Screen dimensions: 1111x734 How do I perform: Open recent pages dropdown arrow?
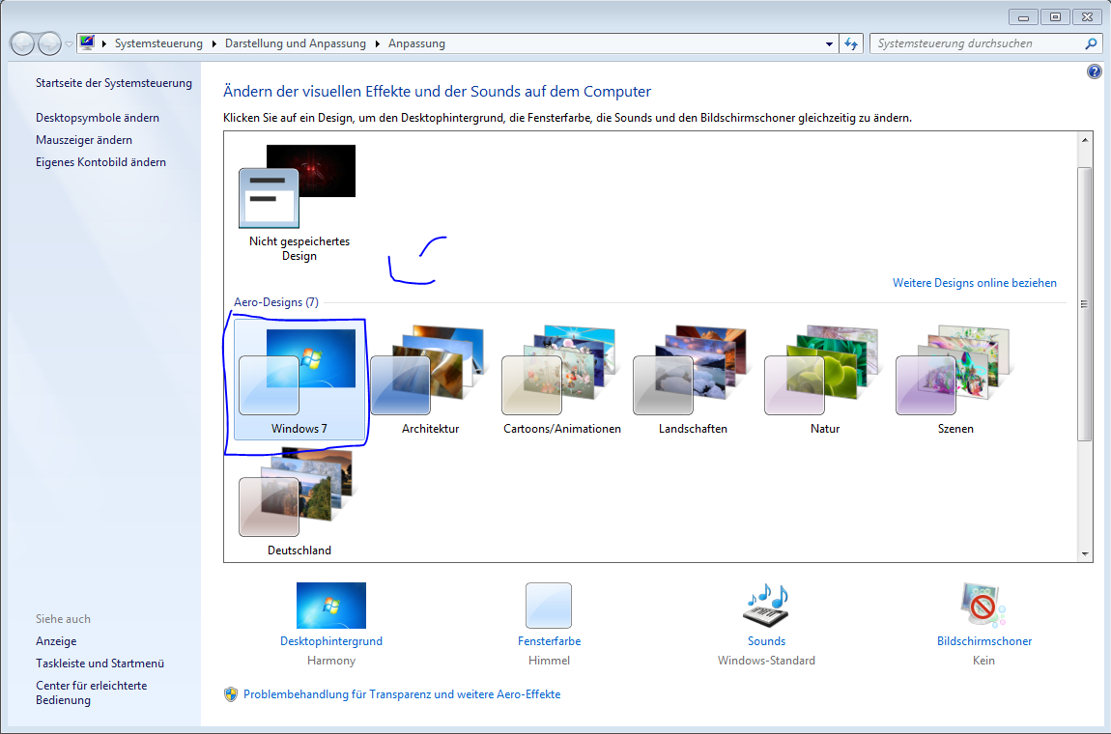click(69, 43)
